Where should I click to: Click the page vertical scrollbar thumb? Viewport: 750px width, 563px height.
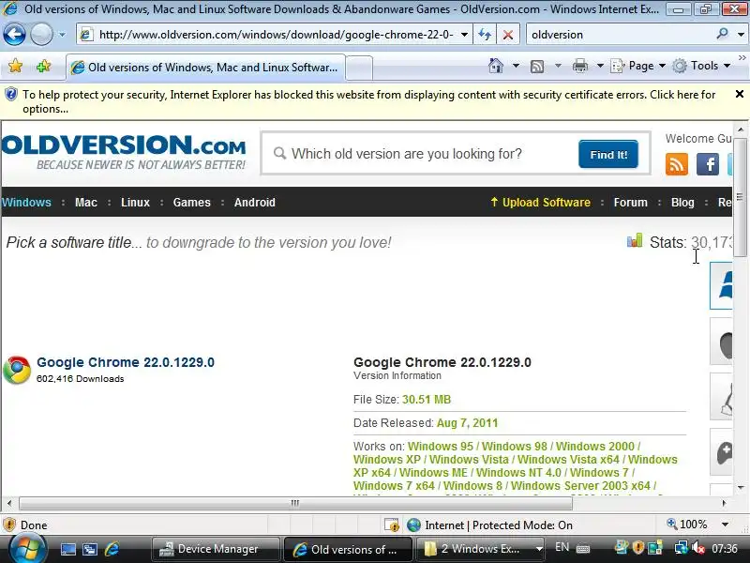[x=740, y=197]
